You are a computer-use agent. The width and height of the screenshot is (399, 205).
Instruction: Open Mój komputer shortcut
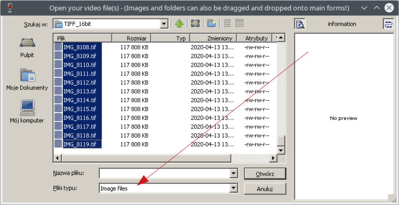pyautogui.click(x=27, y=111)
